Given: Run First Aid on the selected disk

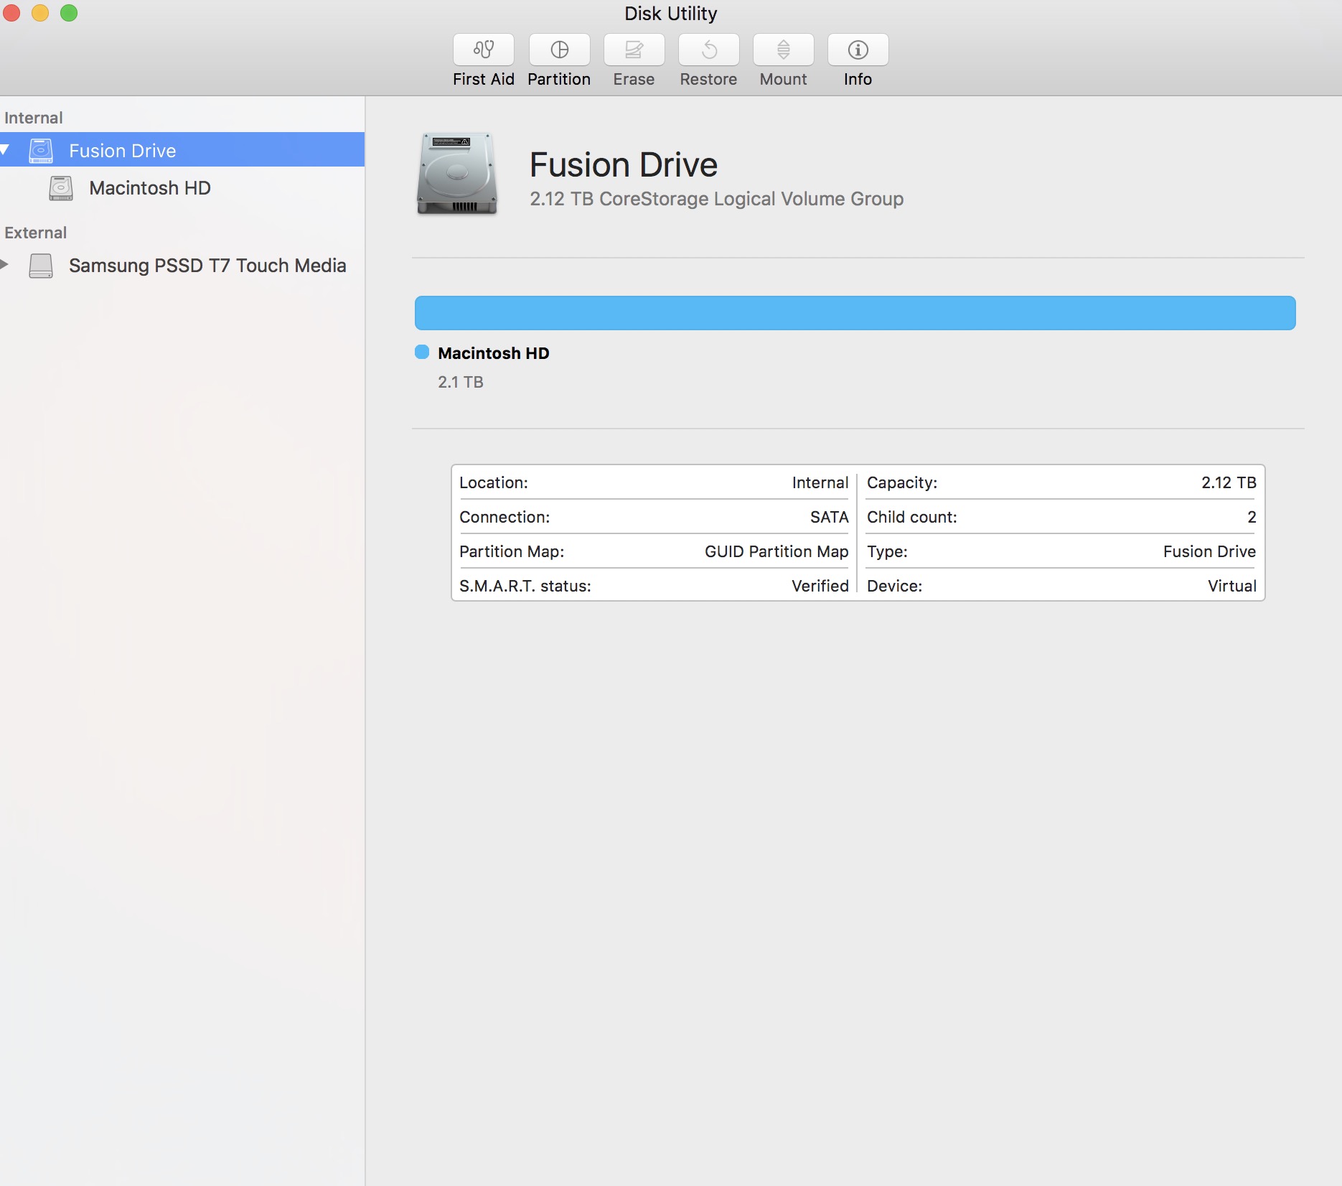Looking at the screenshot, I should [483, 50].
